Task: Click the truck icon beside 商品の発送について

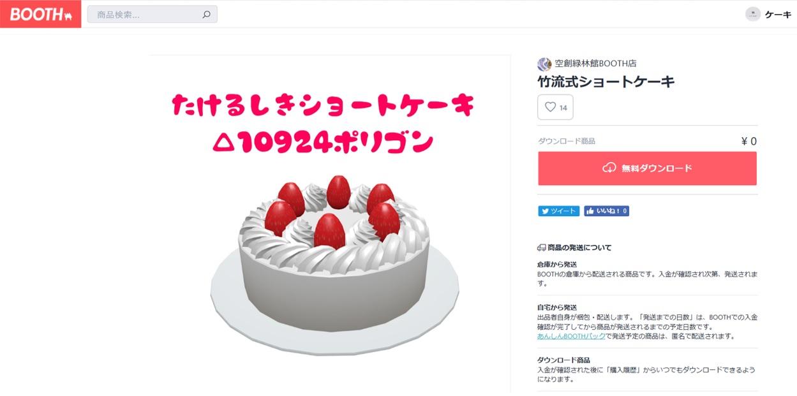Action: [542, 247]
